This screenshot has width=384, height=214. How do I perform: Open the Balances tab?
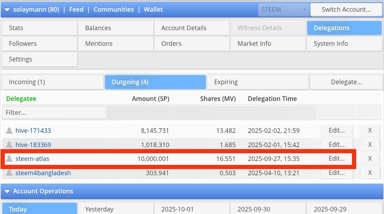tap(115, 28)
